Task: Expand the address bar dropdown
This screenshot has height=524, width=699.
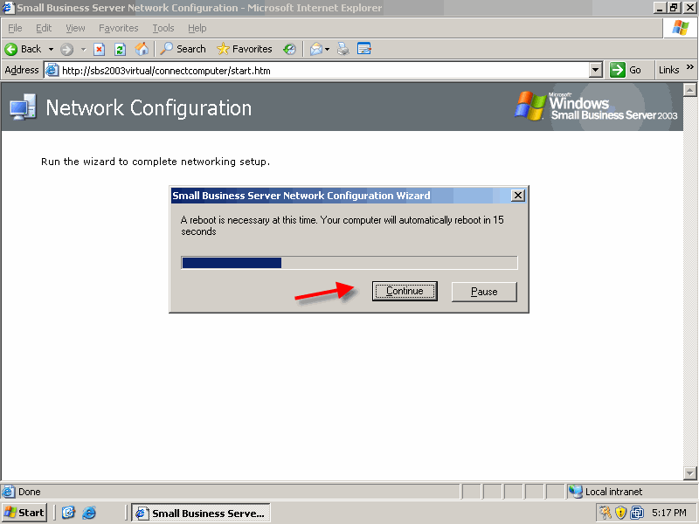Action: (596, 71)
